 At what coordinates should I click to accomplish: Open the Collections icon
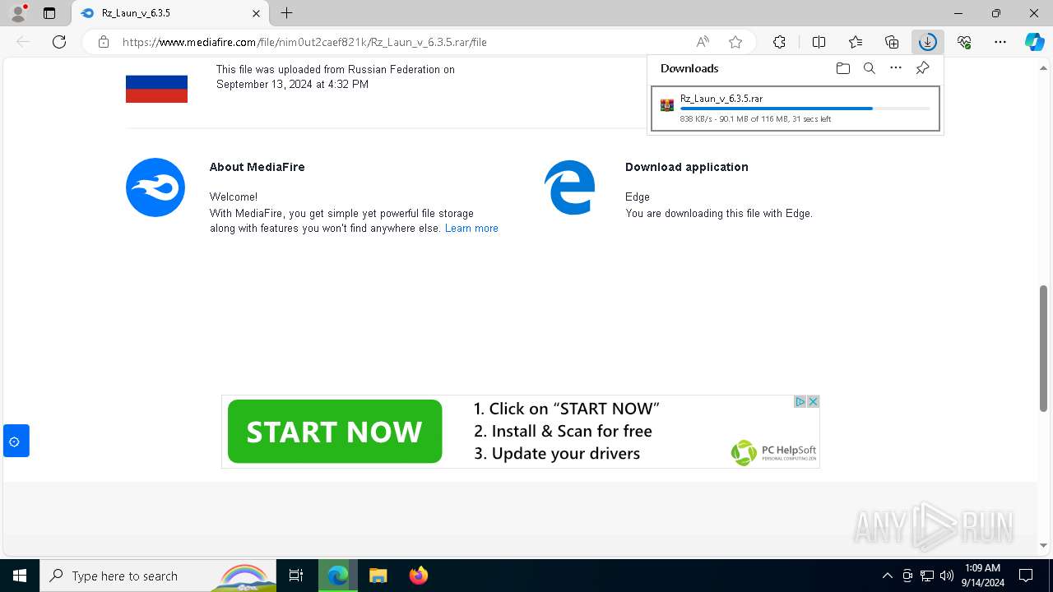pos(892,42)
